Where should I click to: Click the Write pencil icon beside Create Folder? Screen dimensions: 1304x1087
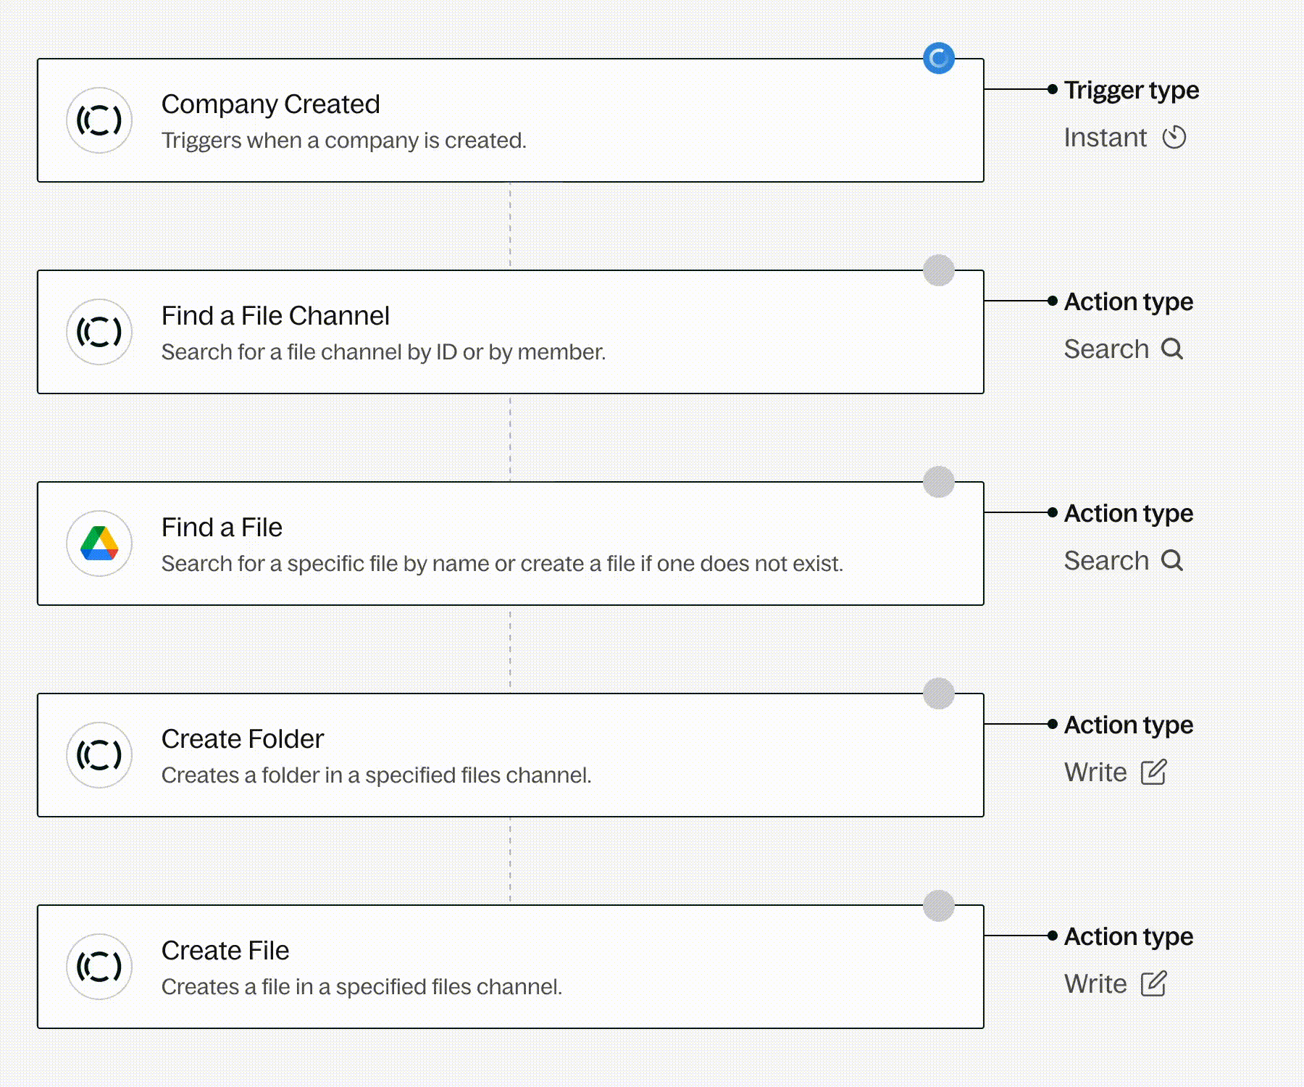pos(1154,772)
